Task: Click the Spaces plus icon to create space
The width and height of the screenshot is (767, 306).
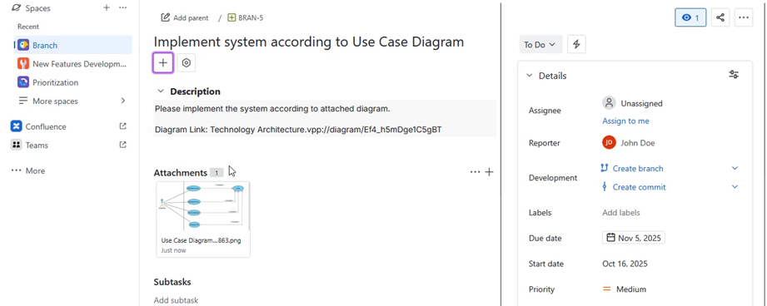Action: click(x=106, y=7)
